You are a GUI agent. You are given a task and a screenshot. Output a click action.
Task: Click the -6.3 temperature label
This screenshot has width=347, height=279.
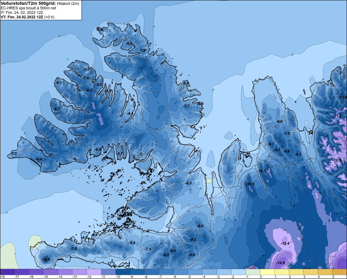pos(188,183)
